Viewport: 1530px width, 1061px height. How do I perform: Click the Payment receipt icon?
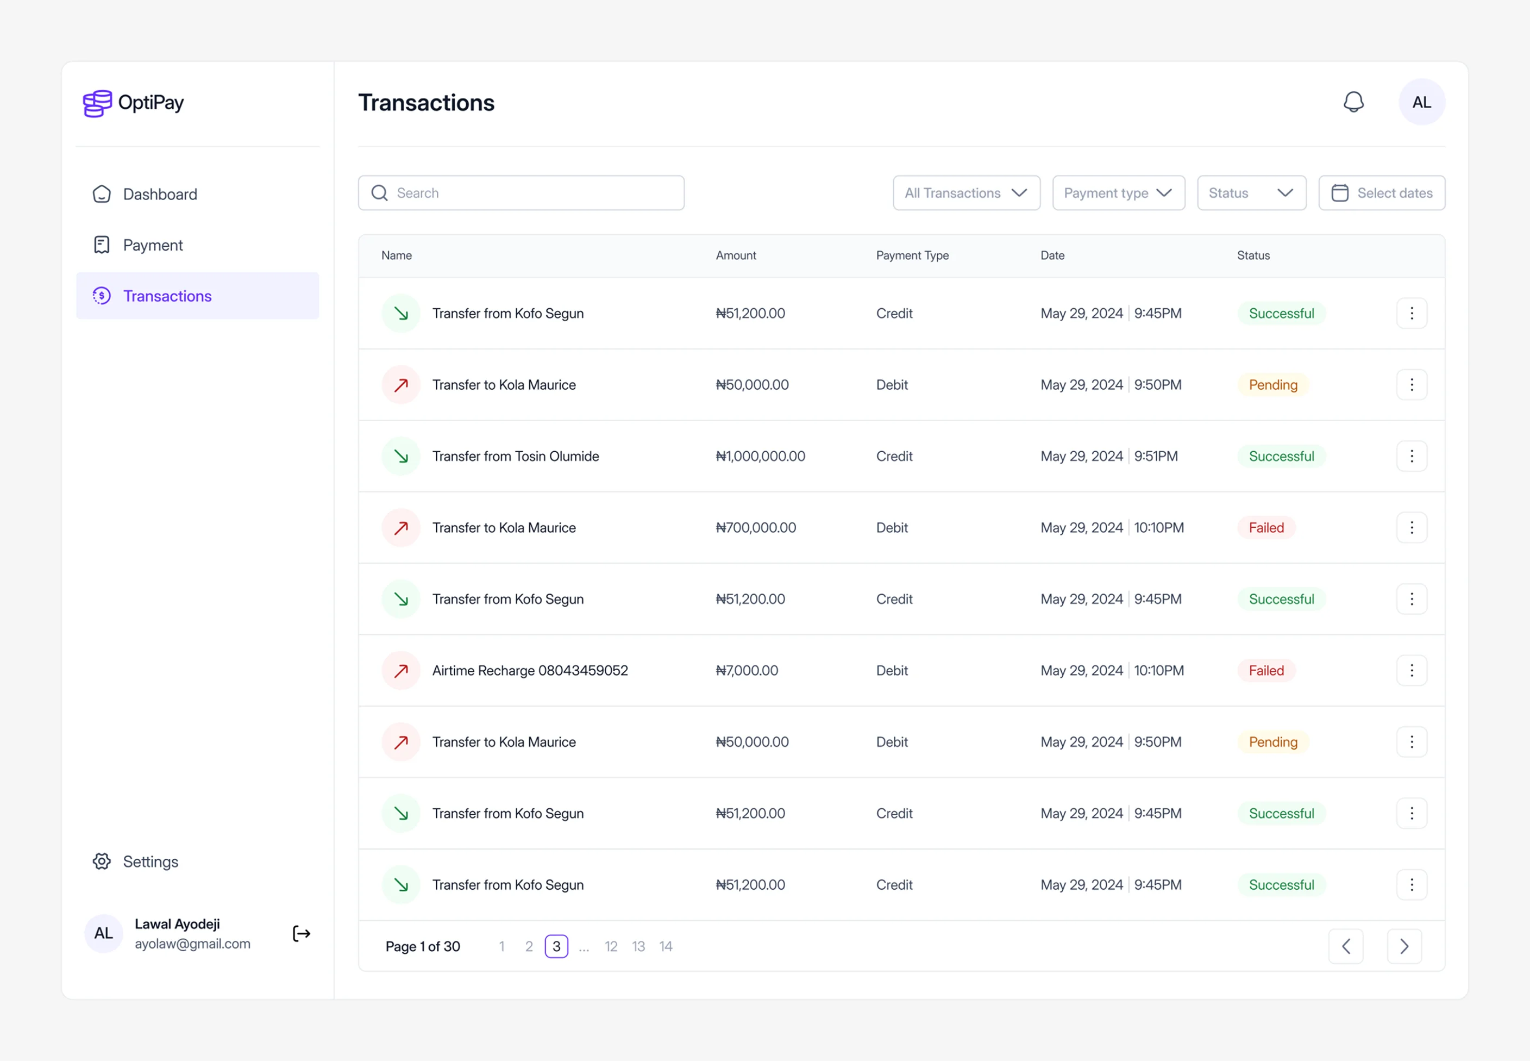pyautogui.click(x=102, y=245)
